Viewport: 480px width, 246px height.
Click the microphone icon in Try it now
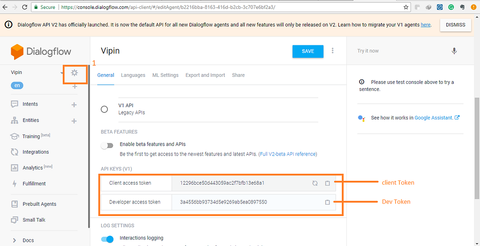454,51
